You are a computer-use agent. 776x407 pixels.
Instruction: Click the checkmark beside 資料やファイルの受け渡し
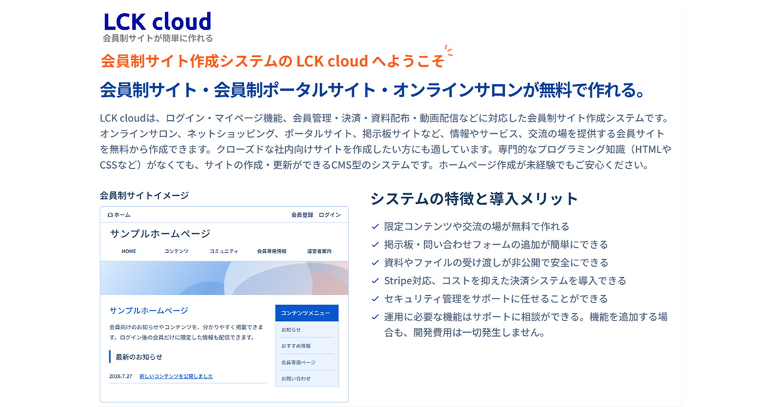[375, 263]
